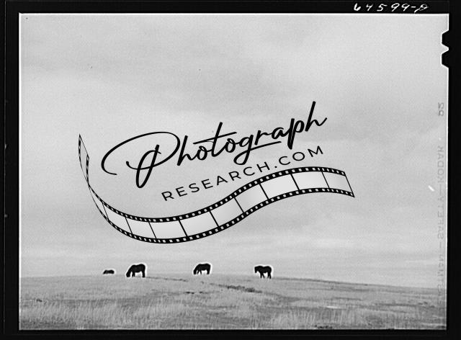Click the Photograph script watermark logo text
461x340 pixels.
pyautogui.click(x=216, y=144)
